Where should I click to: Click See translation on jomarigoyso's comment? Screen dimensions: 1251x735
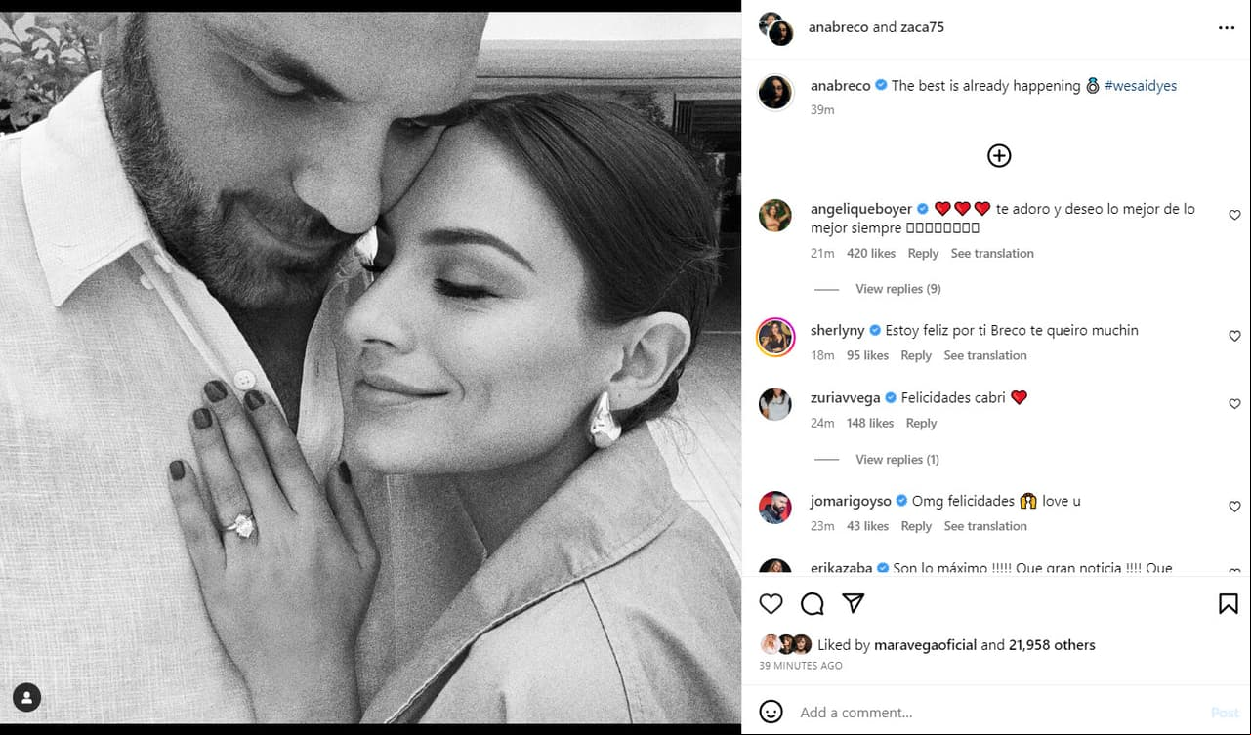[985, 526]
